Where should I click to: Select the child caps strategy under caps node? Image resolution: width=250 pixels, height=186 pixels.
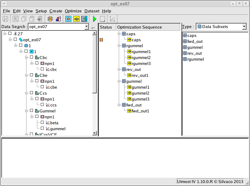[x=134, y=40]
